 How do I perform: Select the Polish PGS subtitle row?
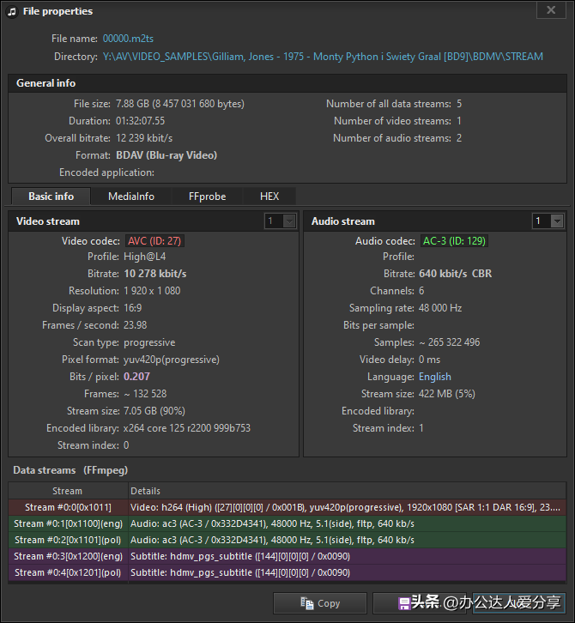pyautogui.click(x=287, y=572)
